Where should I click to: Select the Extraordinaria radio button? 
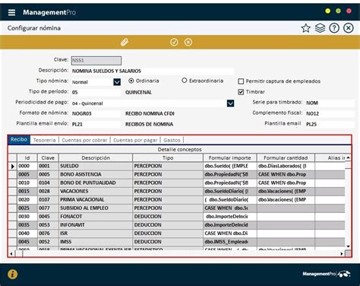185,81
